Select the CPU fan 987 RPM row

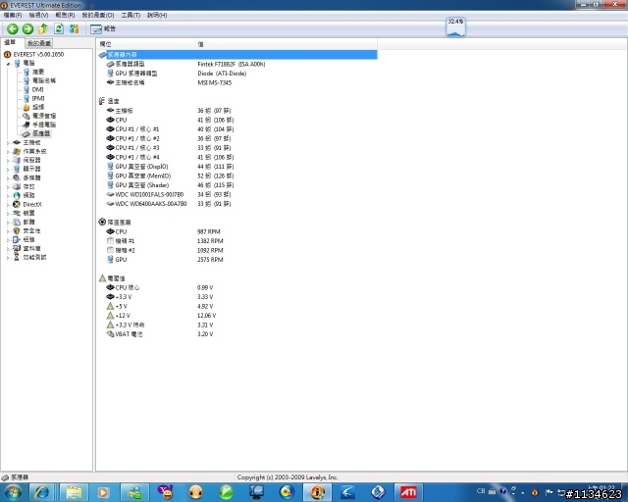click(x=236, y=231)
